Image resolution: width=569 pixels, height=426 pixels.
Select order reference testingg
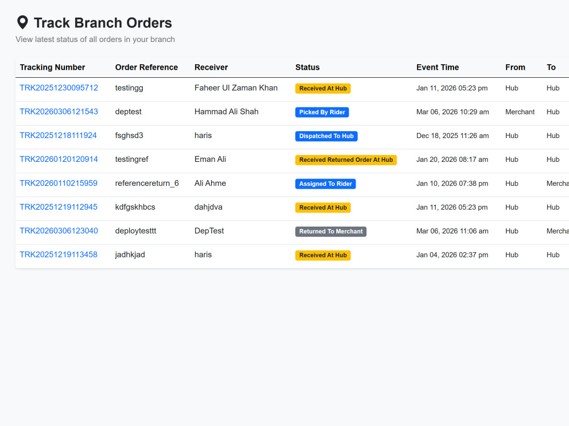[x=129, y=88]
